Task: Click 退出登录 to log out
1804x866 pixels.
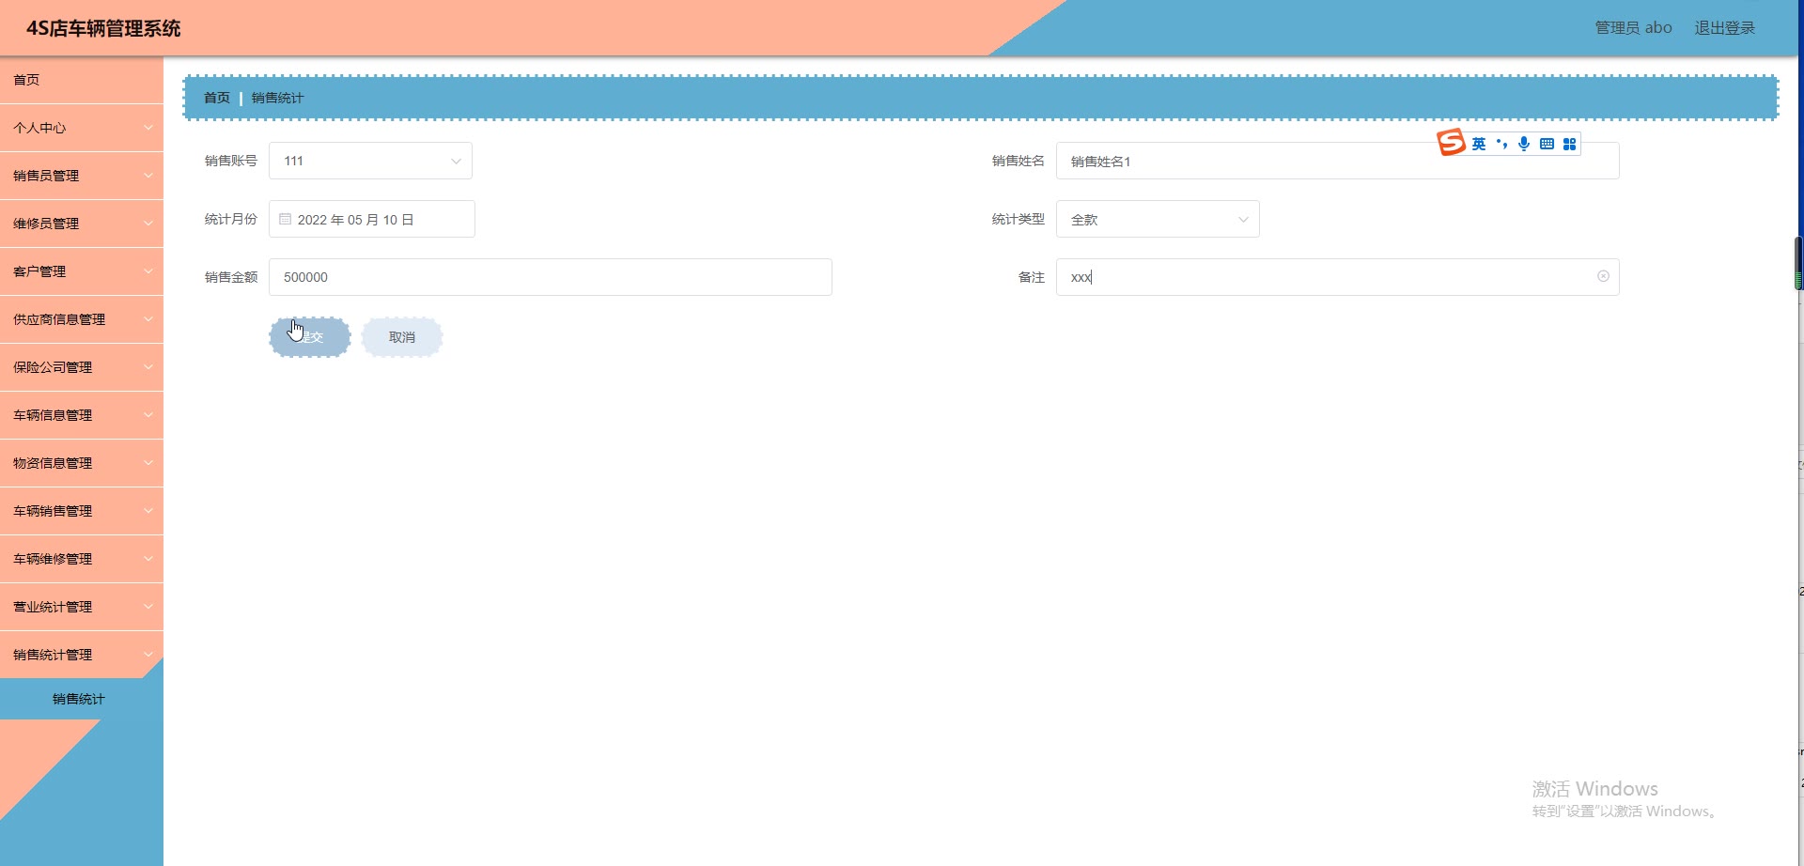Action: point(1724,28)
